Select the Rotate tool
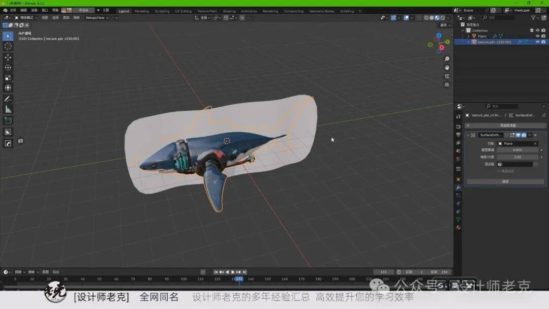549x309 pixels. click(x=8, y=68)
